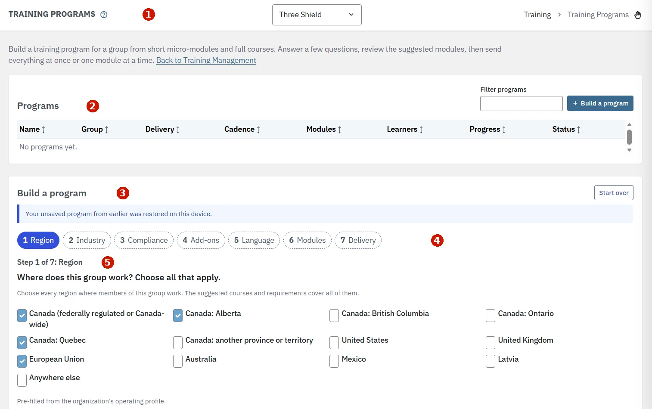Screen dimensions: 652x409
Task: Go to the 5 Language step
Action: (254, 240)
